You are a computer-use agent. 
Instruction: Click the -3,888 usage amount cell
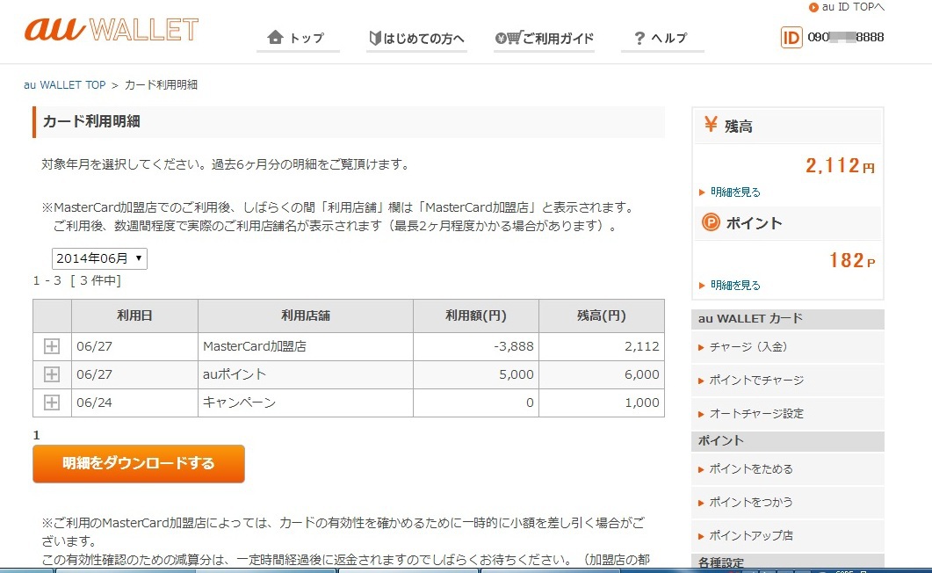[x=476, y=346]
